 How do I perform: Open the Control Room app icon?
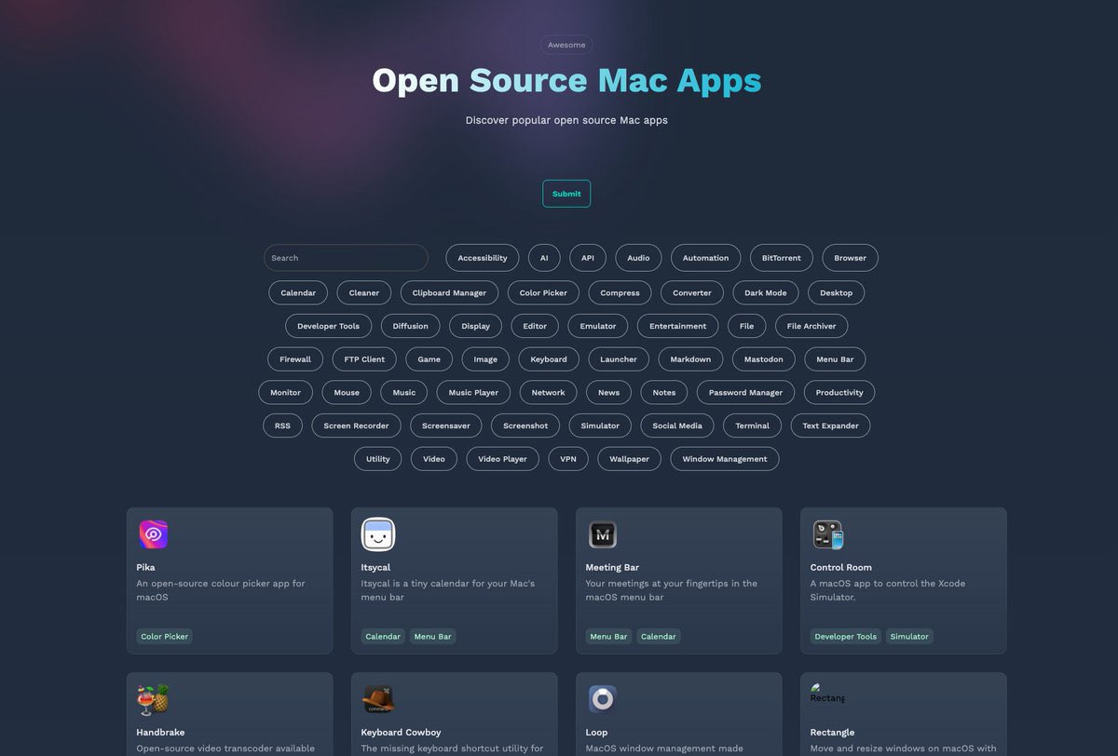click(x=827, y=534)
